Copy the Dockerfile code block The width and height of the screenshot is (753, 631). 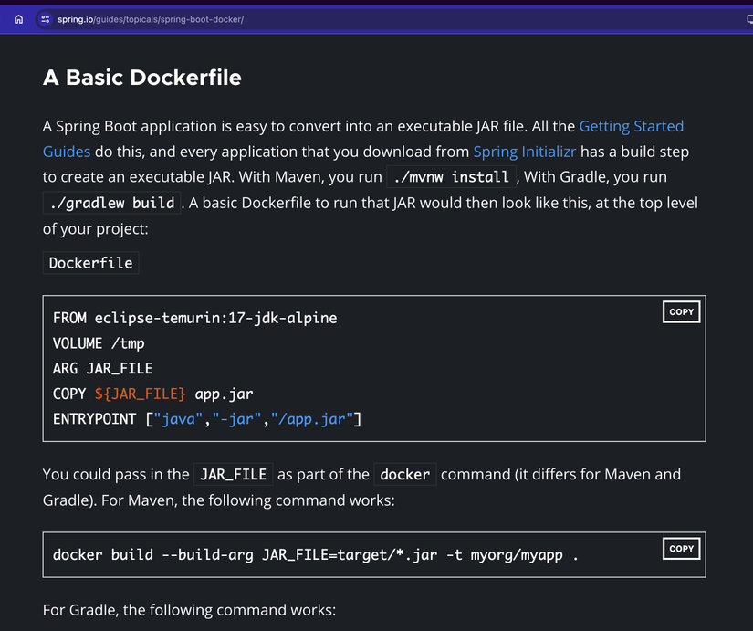[681, 312]
